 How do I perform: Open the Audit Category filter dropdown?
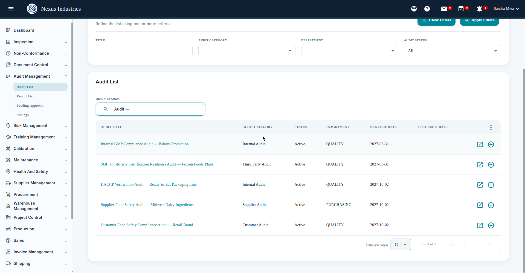247,51
